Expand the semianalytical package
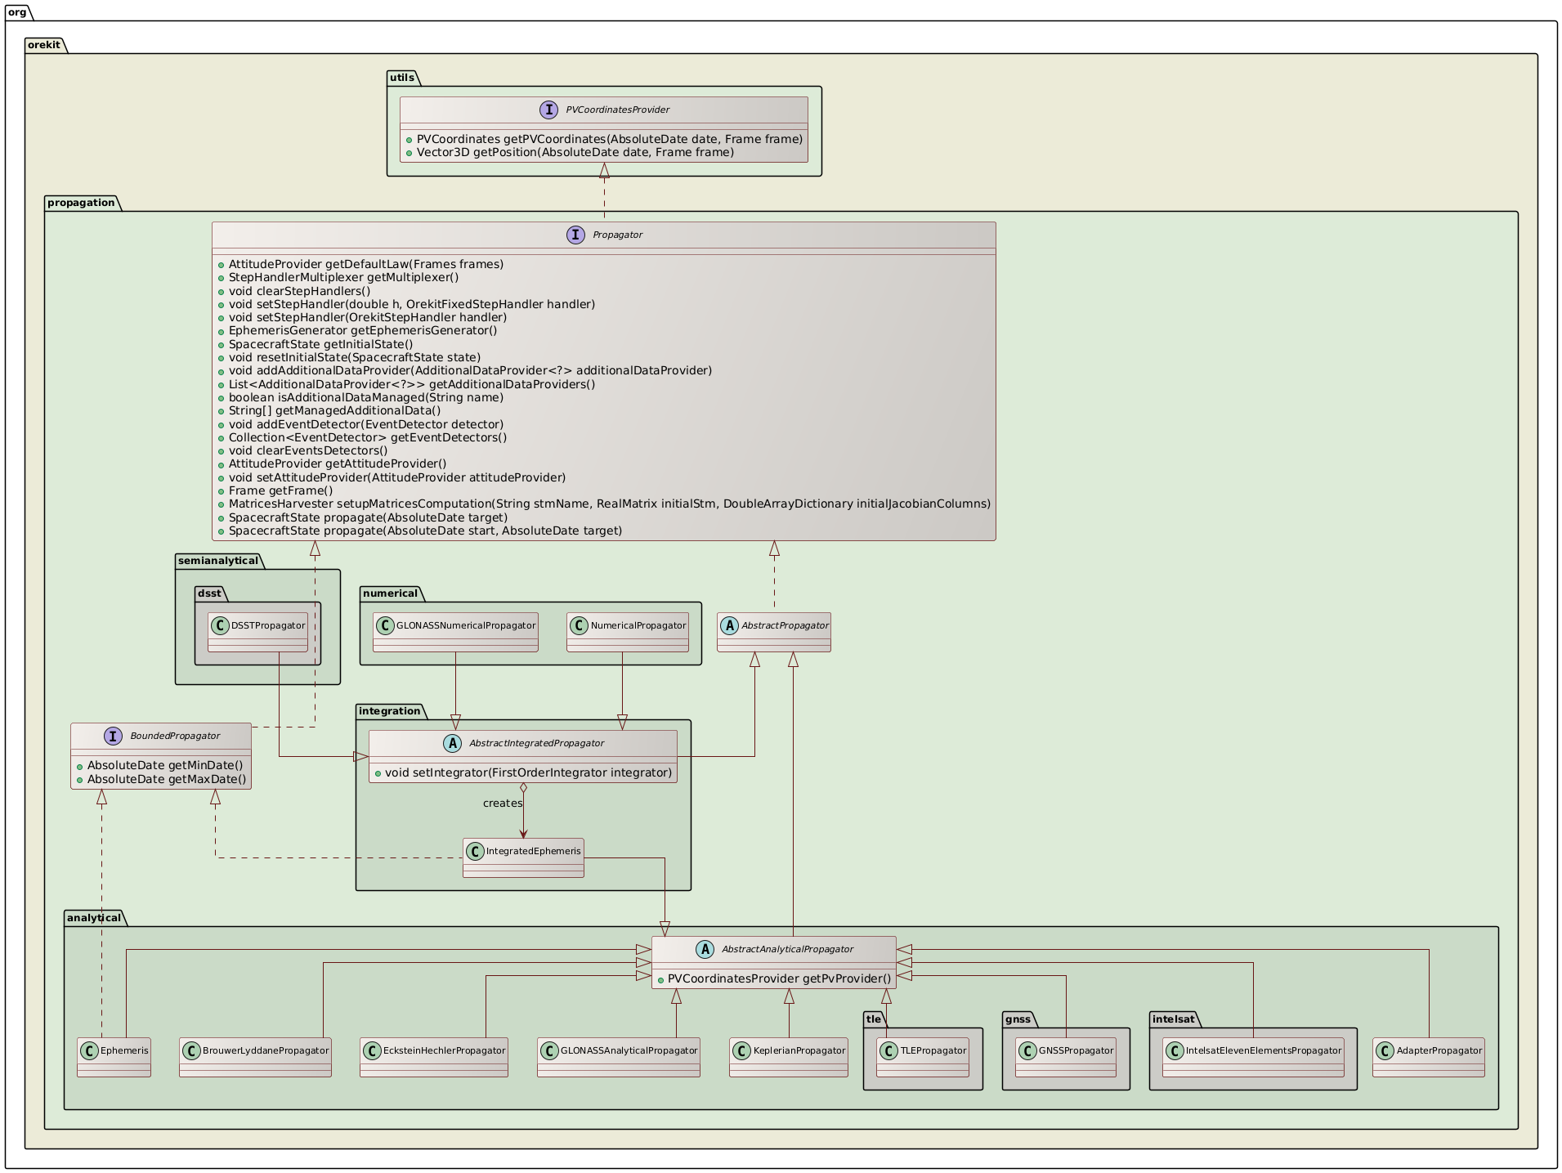 pyautogui.click(x=217, y=561)
